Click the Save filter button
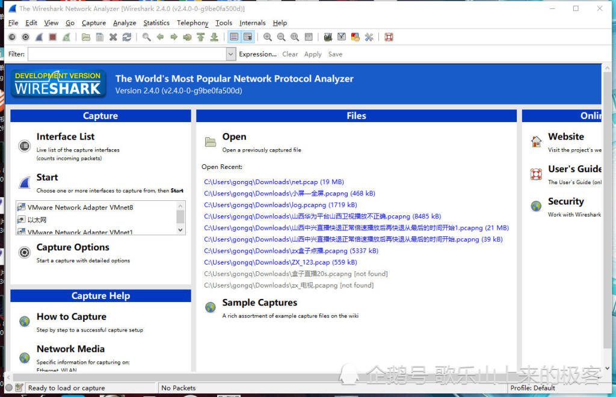The width and height of the screenshot is (616, 397). coord(335,54)
